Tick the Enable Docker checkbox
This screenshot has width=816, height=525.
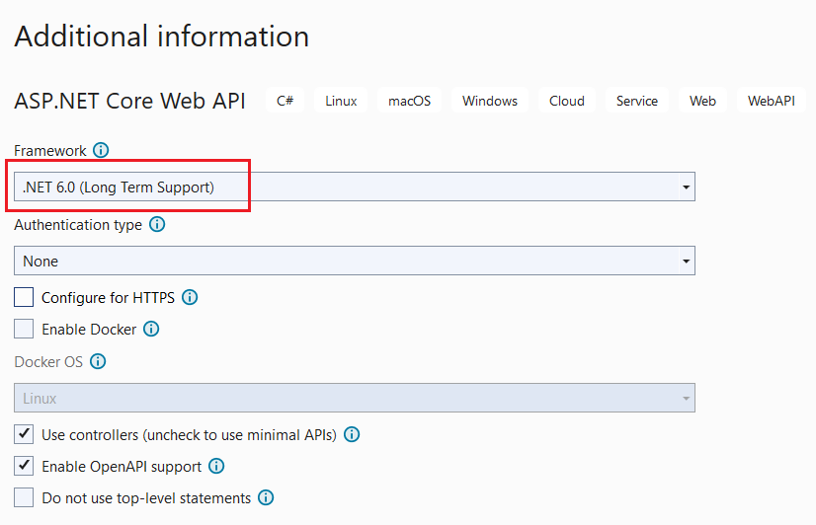coord(24,329)
